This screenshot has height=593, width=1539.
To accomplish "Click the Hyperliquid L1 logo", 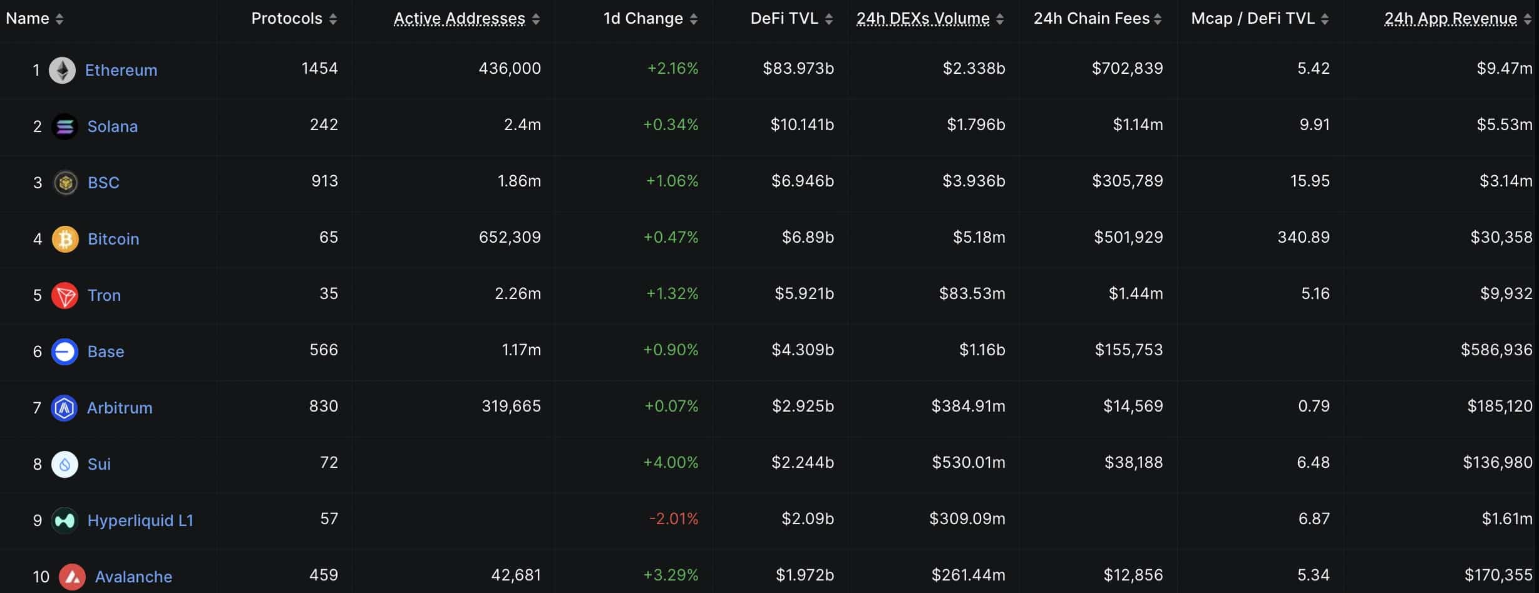I will point(64,520).
